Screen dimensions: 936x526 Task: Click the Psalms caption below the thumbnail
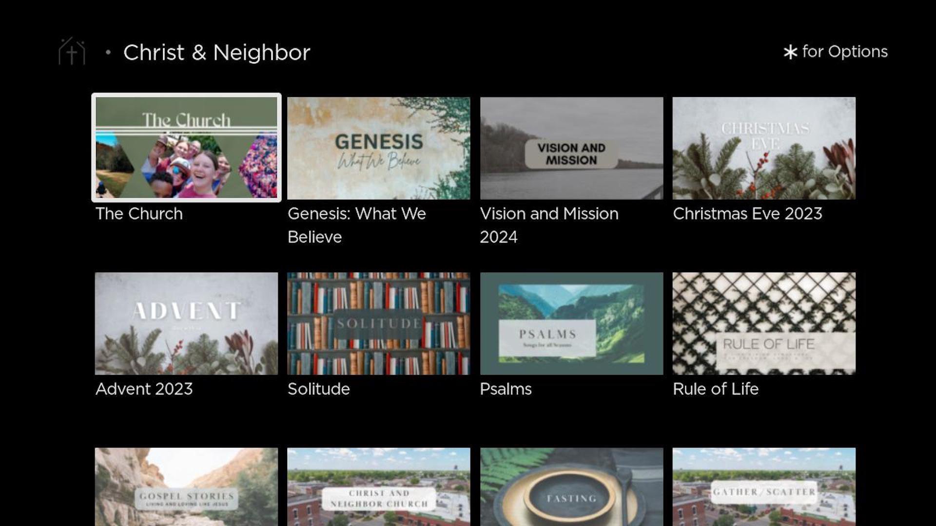[x=506, y=389]
